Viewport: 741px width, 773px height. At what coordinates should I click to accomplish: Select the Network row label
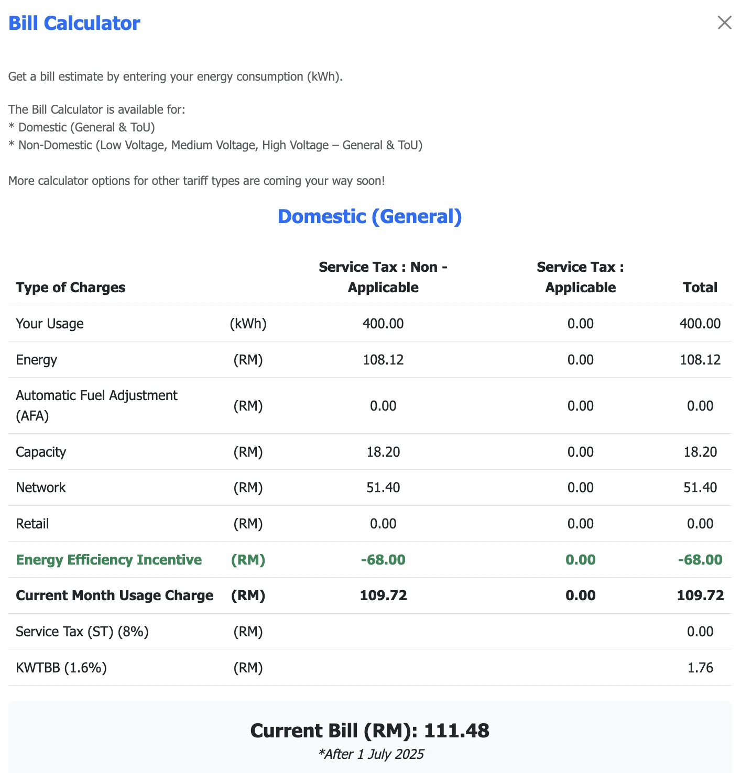click(41, 488)
